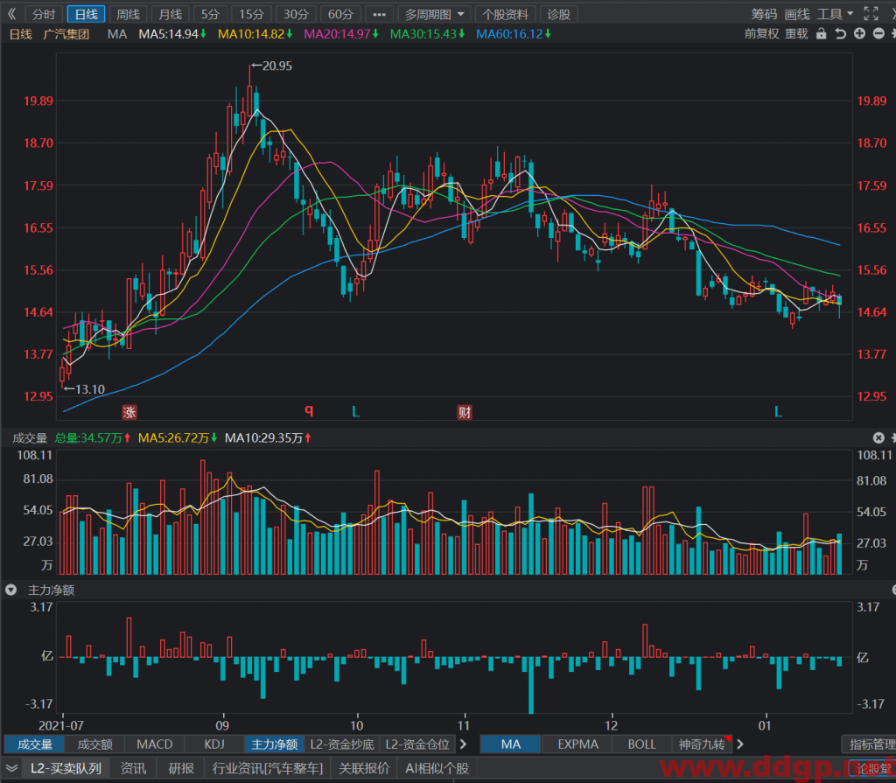Toggle the 主力净额 sub-indicator tab
Image resolution: width=896 pixels, height=783 pixels.
(x=274, y=745)
